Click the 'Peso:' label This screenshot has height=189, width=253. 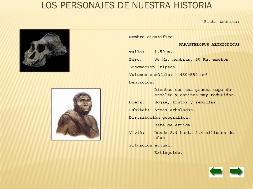(135, 60)
